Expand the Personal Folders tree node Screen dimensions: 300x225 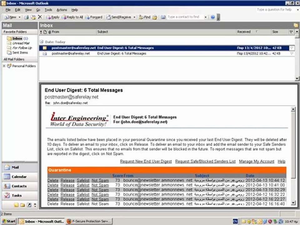point(4,66)
